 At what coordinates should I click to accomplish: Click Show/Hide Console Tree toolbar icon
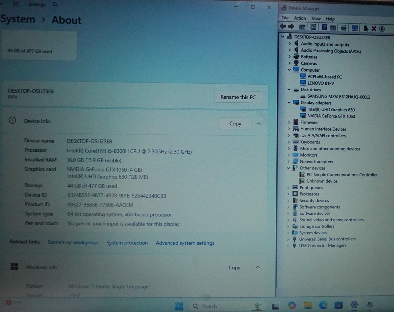[x=302, y=28]
